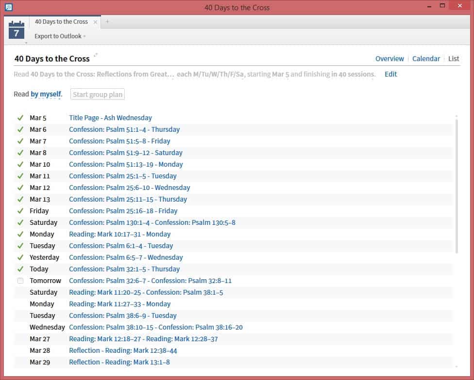Open Reading: Mark 10:17–31 - Monday
Image resolution: width=474 pixels, height=380 pixels.
point(119,234)
